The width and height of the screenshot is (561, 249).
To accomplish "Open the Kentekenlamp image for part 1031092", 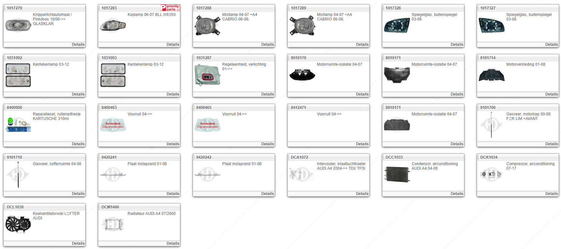I will 18,75.
